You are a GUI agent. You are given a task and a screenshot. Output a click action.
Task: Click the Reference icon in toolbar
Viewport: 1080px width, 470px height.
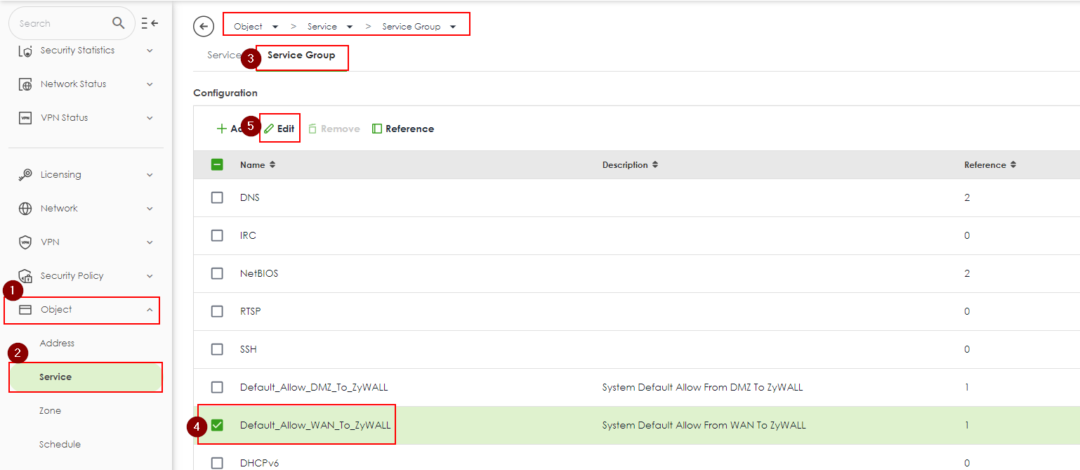[x=377, y=129]
